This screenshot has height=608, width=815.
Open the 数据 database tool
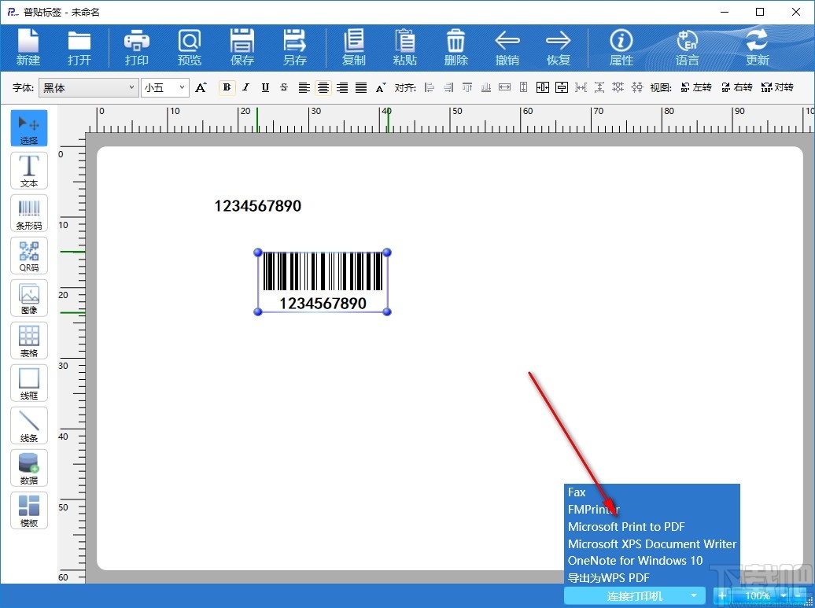[x=28, y=468]
